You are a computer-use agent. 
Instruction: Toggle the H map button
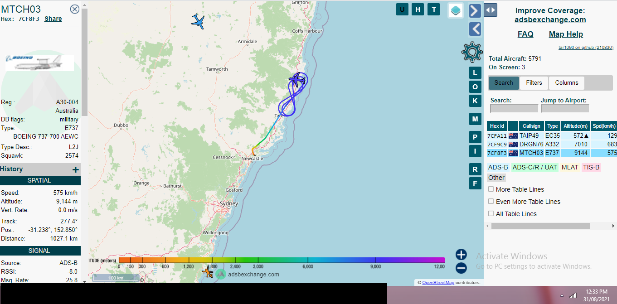pyautogui.click(x=418, y=9)
